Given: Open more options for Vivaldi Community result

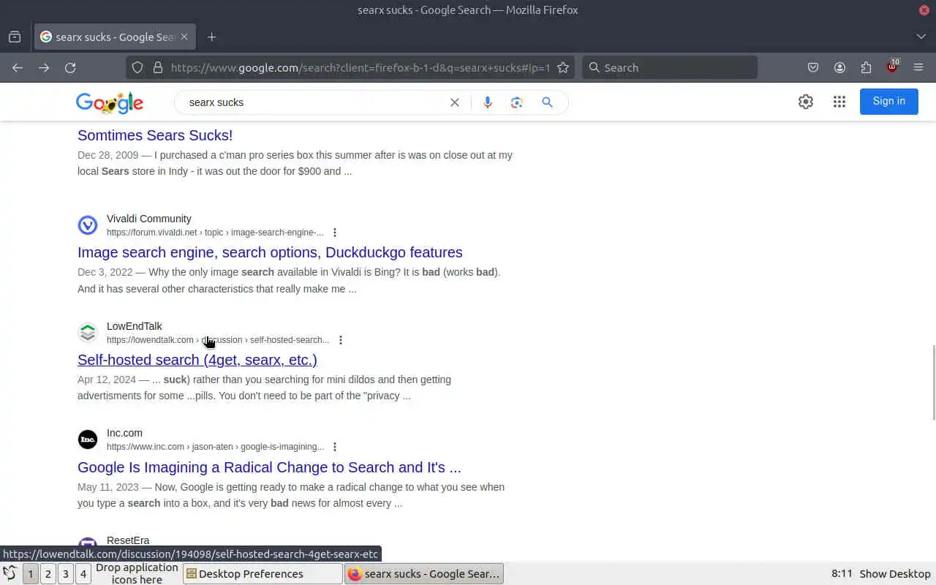Looking at the screenshot, I should point(335,233).
